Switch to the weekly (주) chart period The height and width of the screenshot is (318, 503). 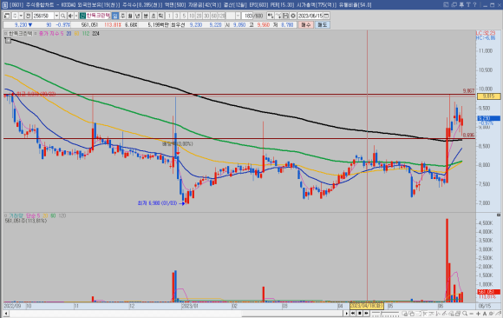click(122, 16)
